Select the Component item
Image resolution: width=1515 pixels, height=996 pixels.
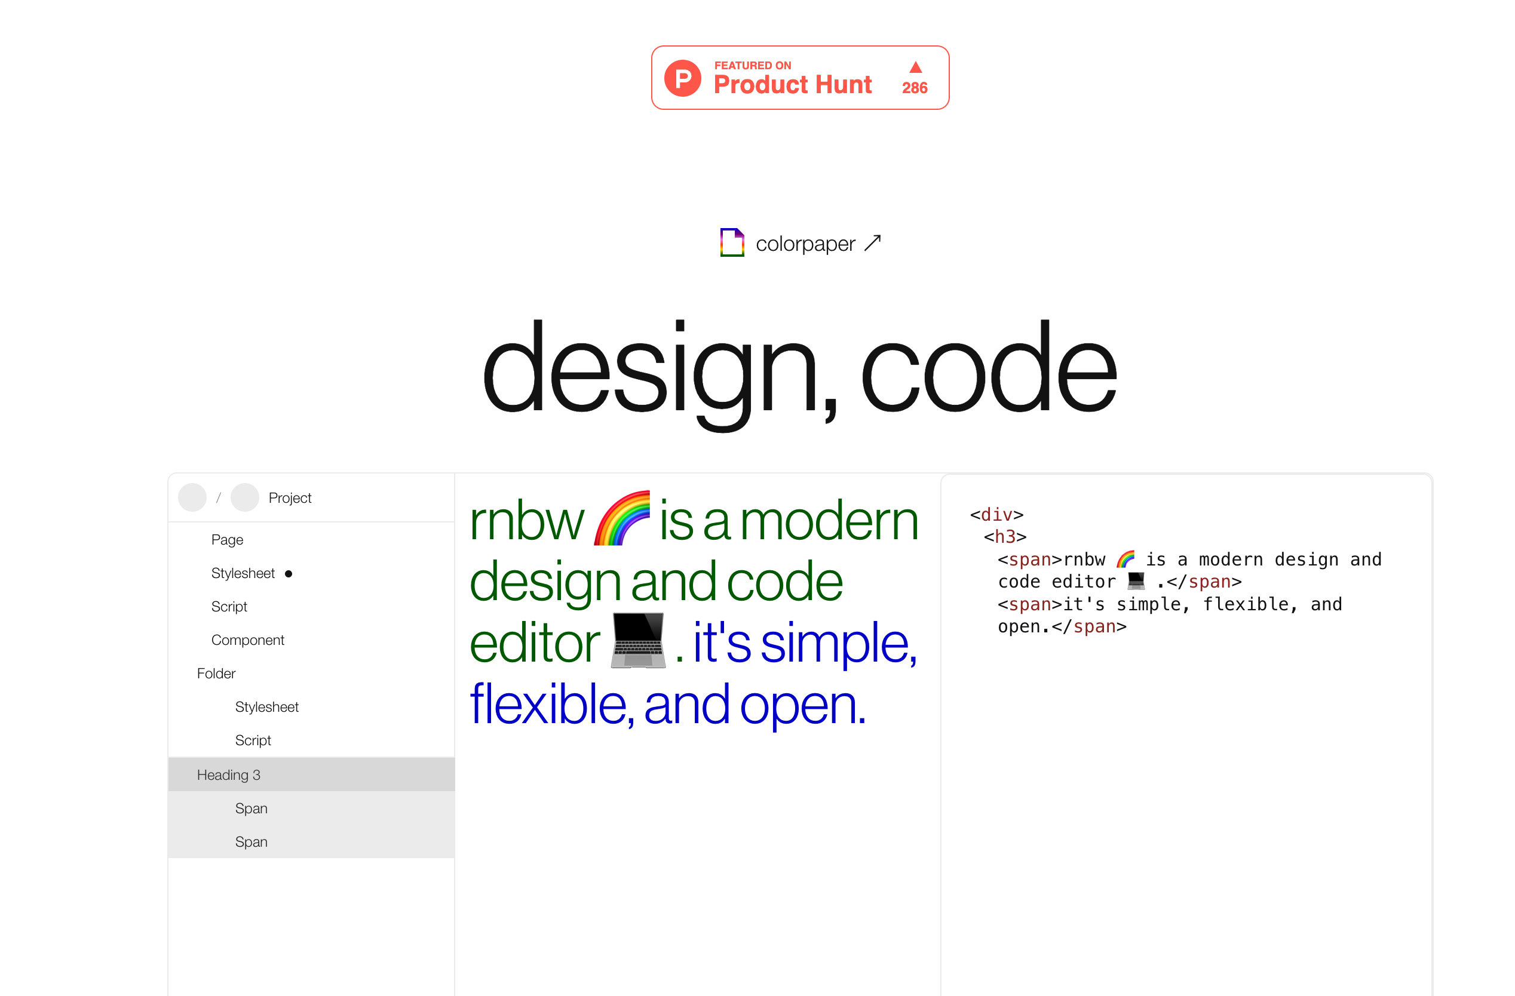point(311,640)
